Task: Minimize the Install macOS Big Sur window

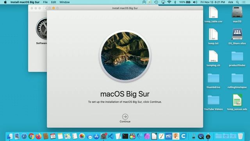Action: 54,8
